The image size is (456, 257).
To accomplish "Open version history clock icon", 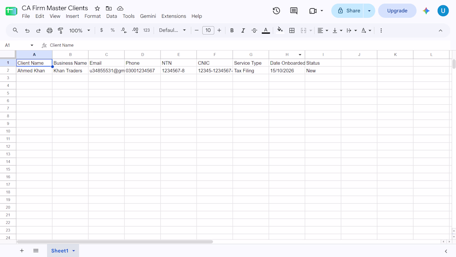I will click(276, 11).
